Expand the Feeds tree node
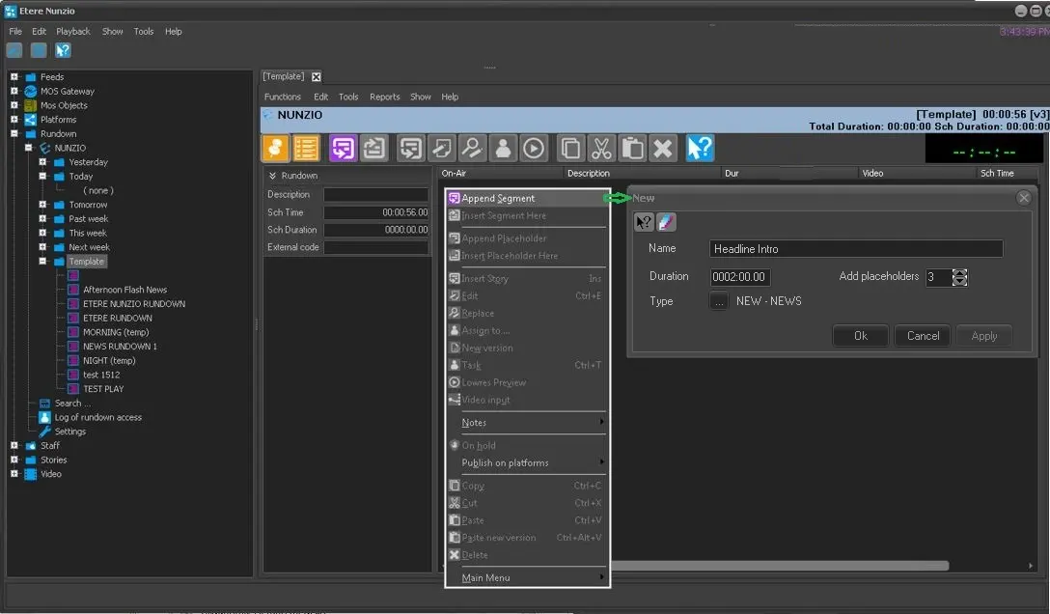The height and width of the screenshot is (614, 1050). (x=14, y=77)
